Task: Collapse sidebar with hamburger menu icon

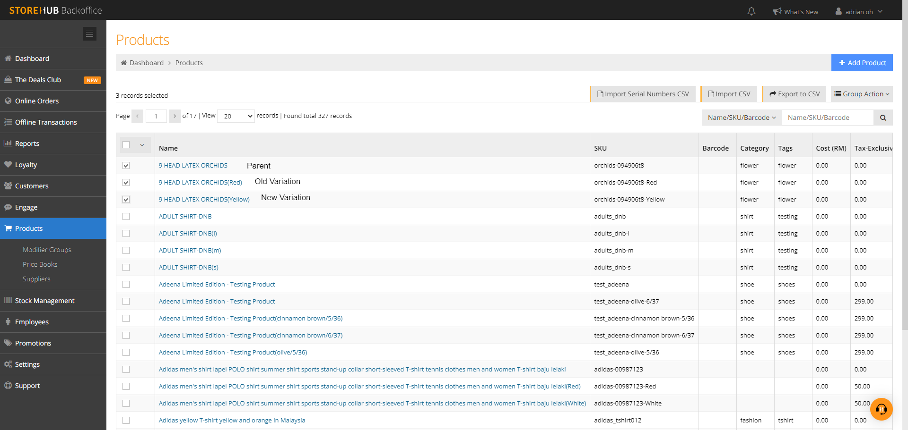Action: (89, 34)
